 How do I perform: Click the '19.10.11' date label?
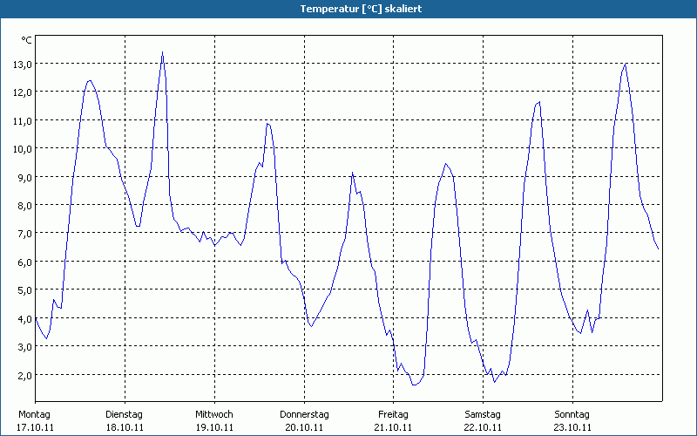pyautogui.click(x=214, y=427)
